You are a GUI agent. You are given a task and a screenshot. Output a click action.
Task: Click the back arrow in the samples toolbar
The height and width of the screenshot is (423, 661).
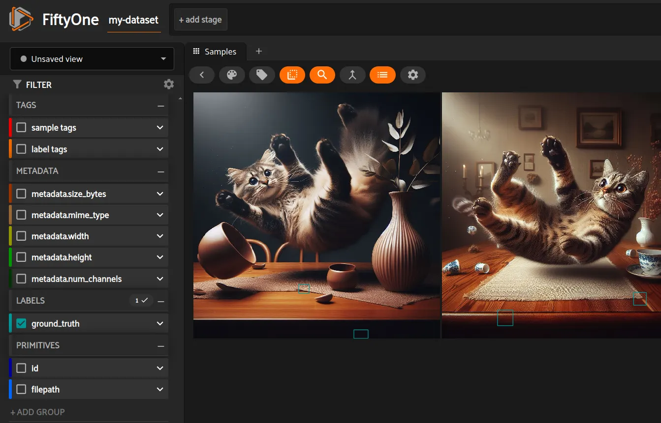point(201,75)
